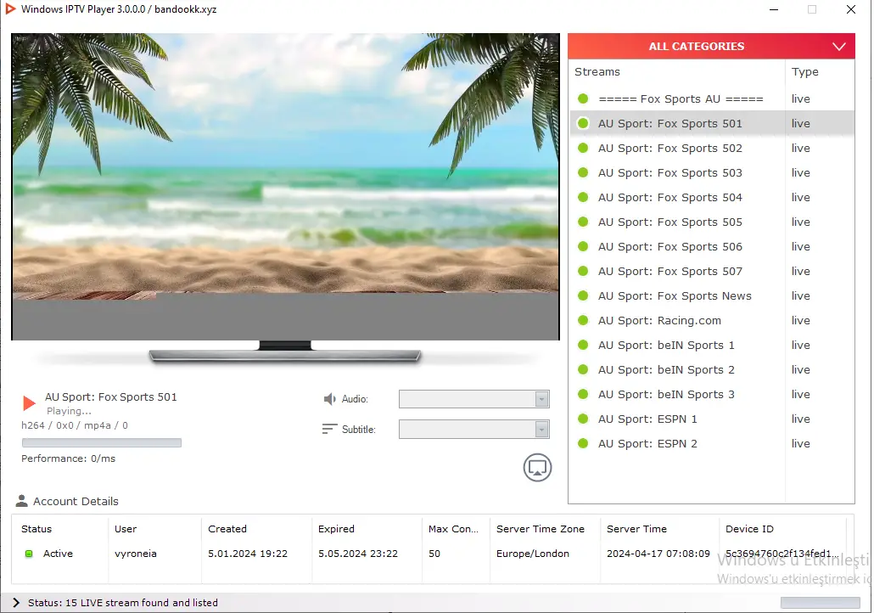Click green dot beside Fox Sports AU header
This screenshot has width=874, height=613.
(583, 98)
